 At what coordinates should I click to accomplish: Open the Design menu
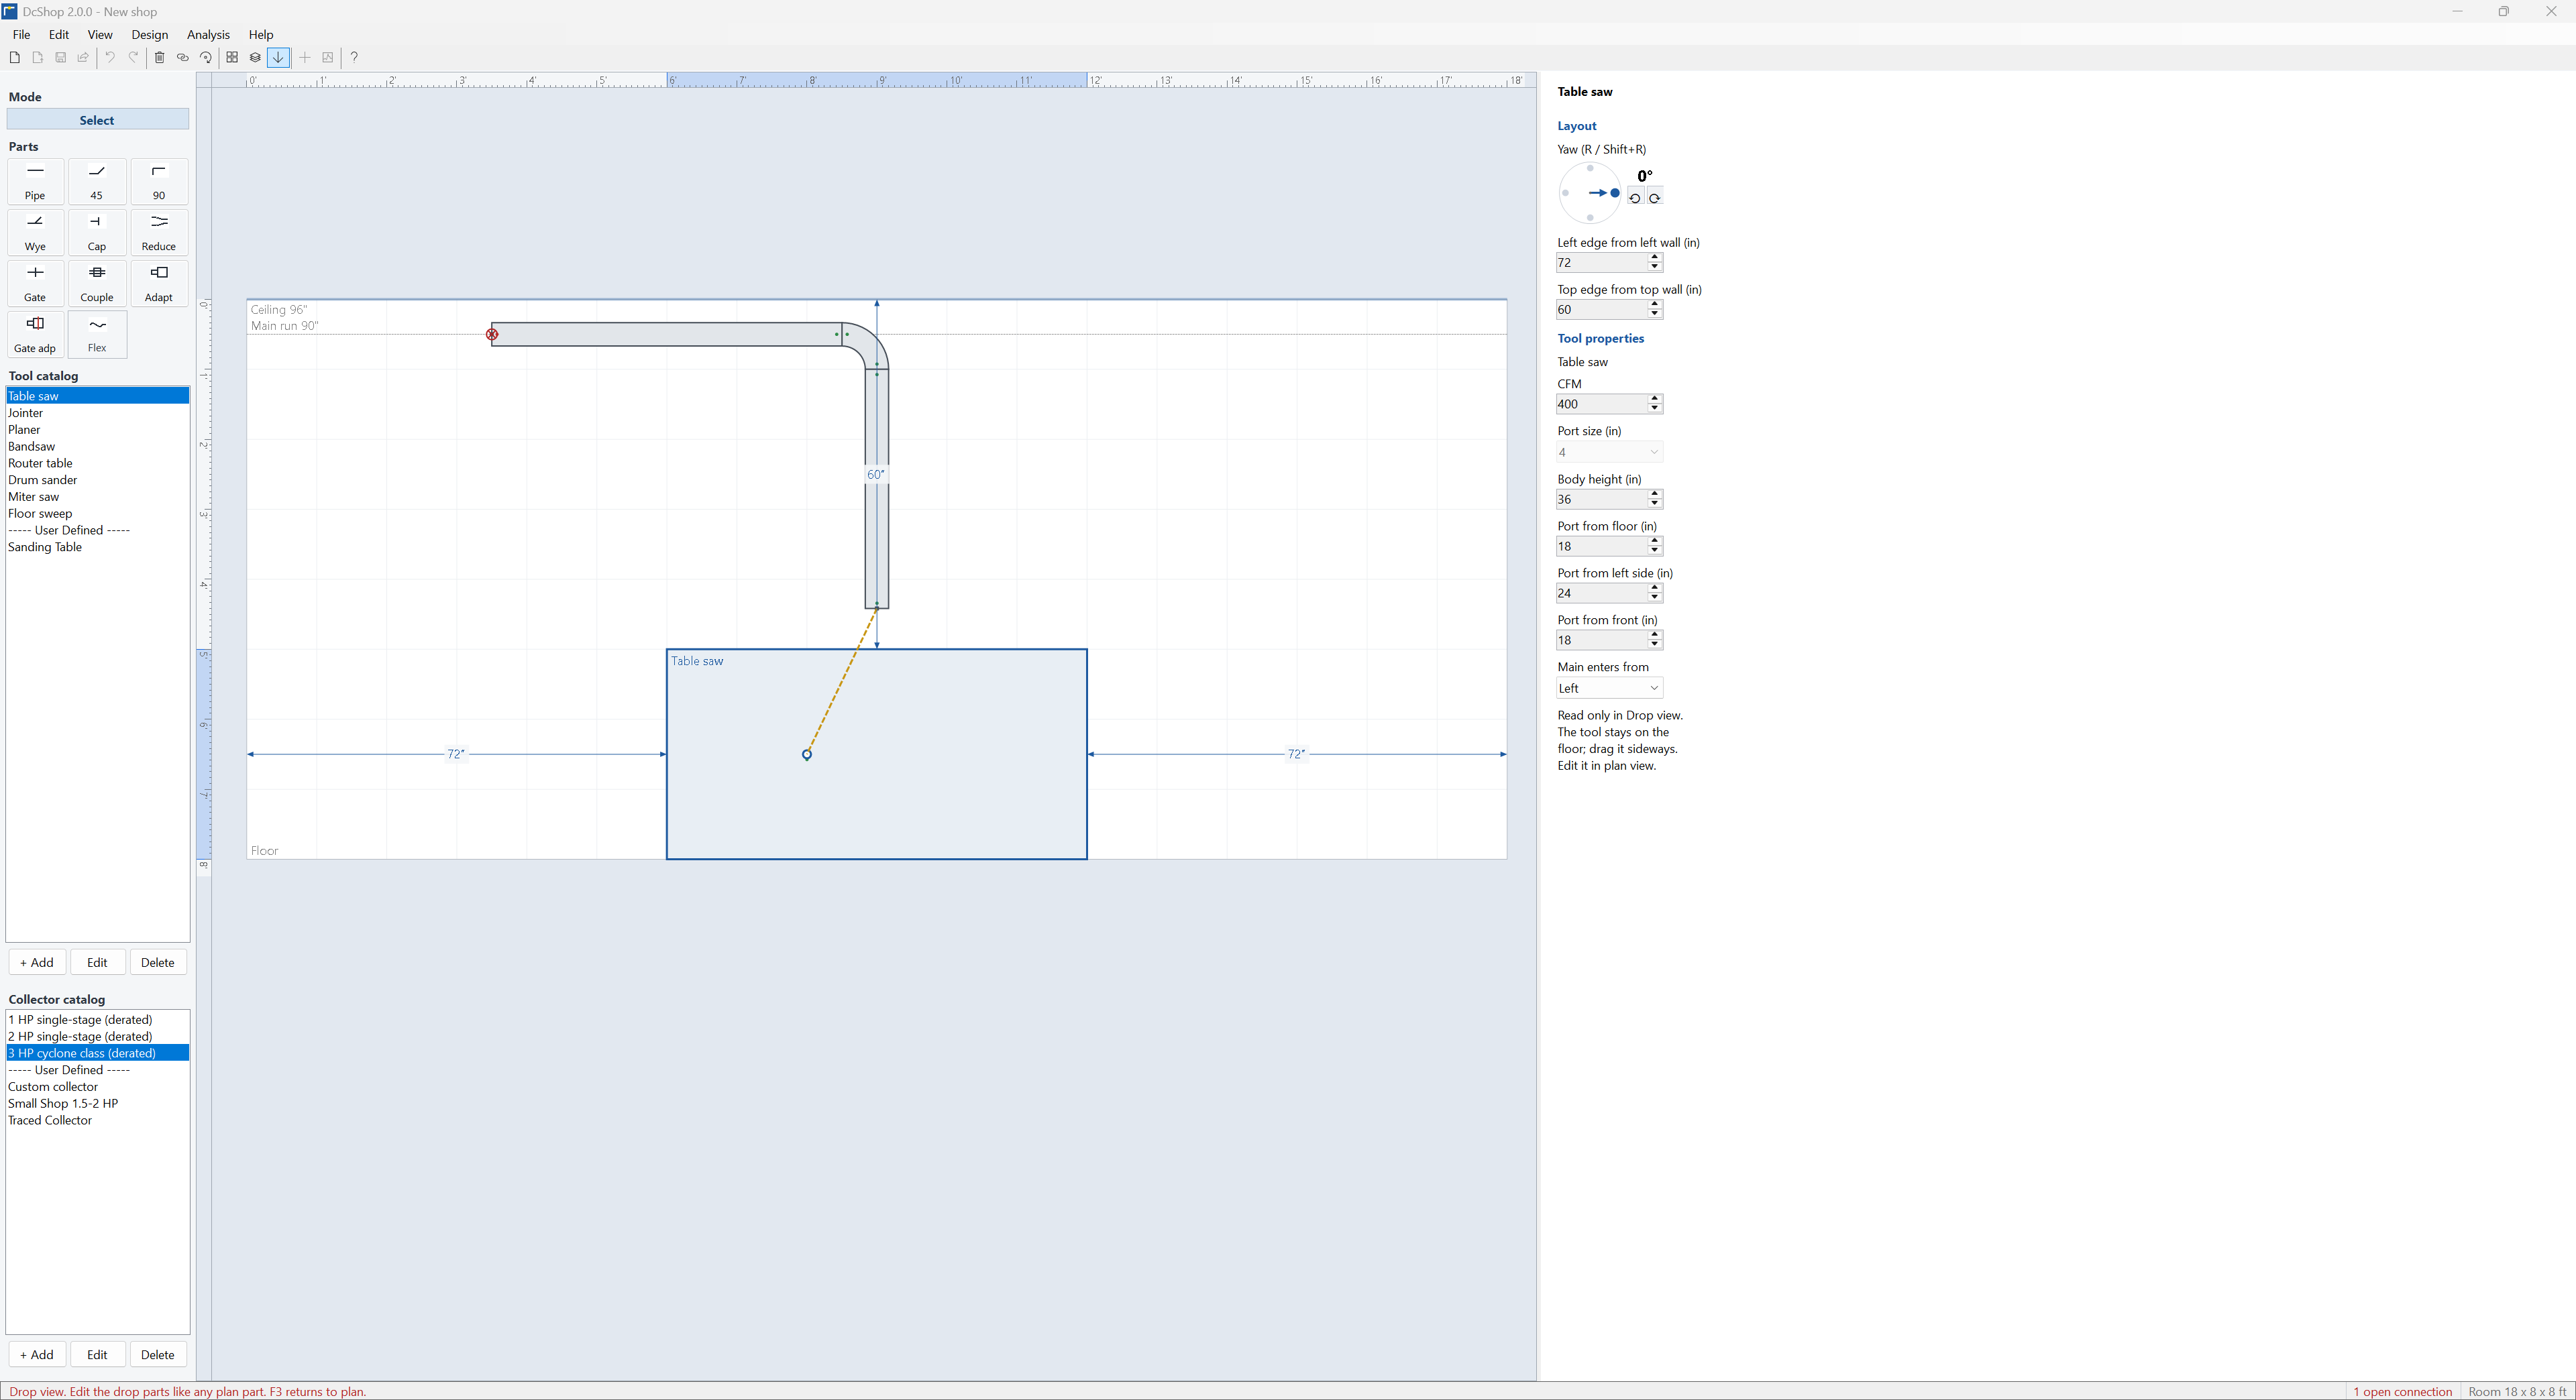(150, 34)
